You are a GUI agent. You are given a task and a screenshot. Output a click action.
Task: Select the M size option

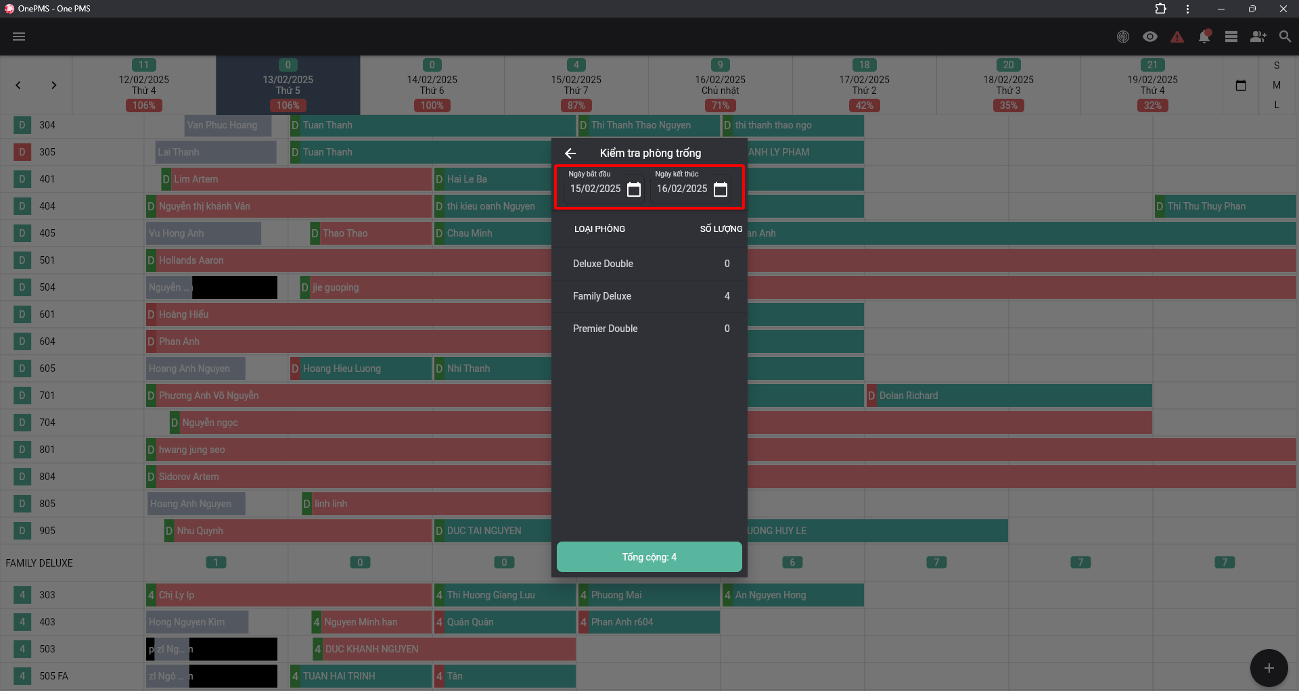coord(1277,85)
